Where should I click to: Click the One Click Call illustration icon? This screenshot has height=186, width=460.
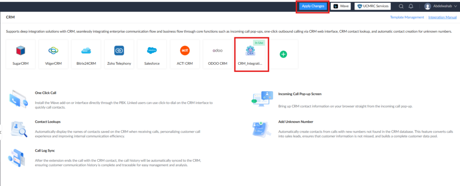tap(18, 98)
